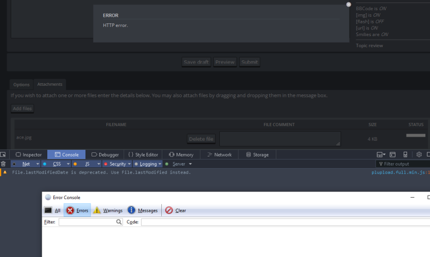Click the warning triangle icon on console message
Viewport: 430px width, 257px height.
tap(5, 172)
